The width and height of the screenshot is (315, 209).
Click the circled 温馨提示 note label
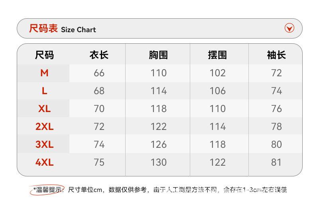click(47, 190)
